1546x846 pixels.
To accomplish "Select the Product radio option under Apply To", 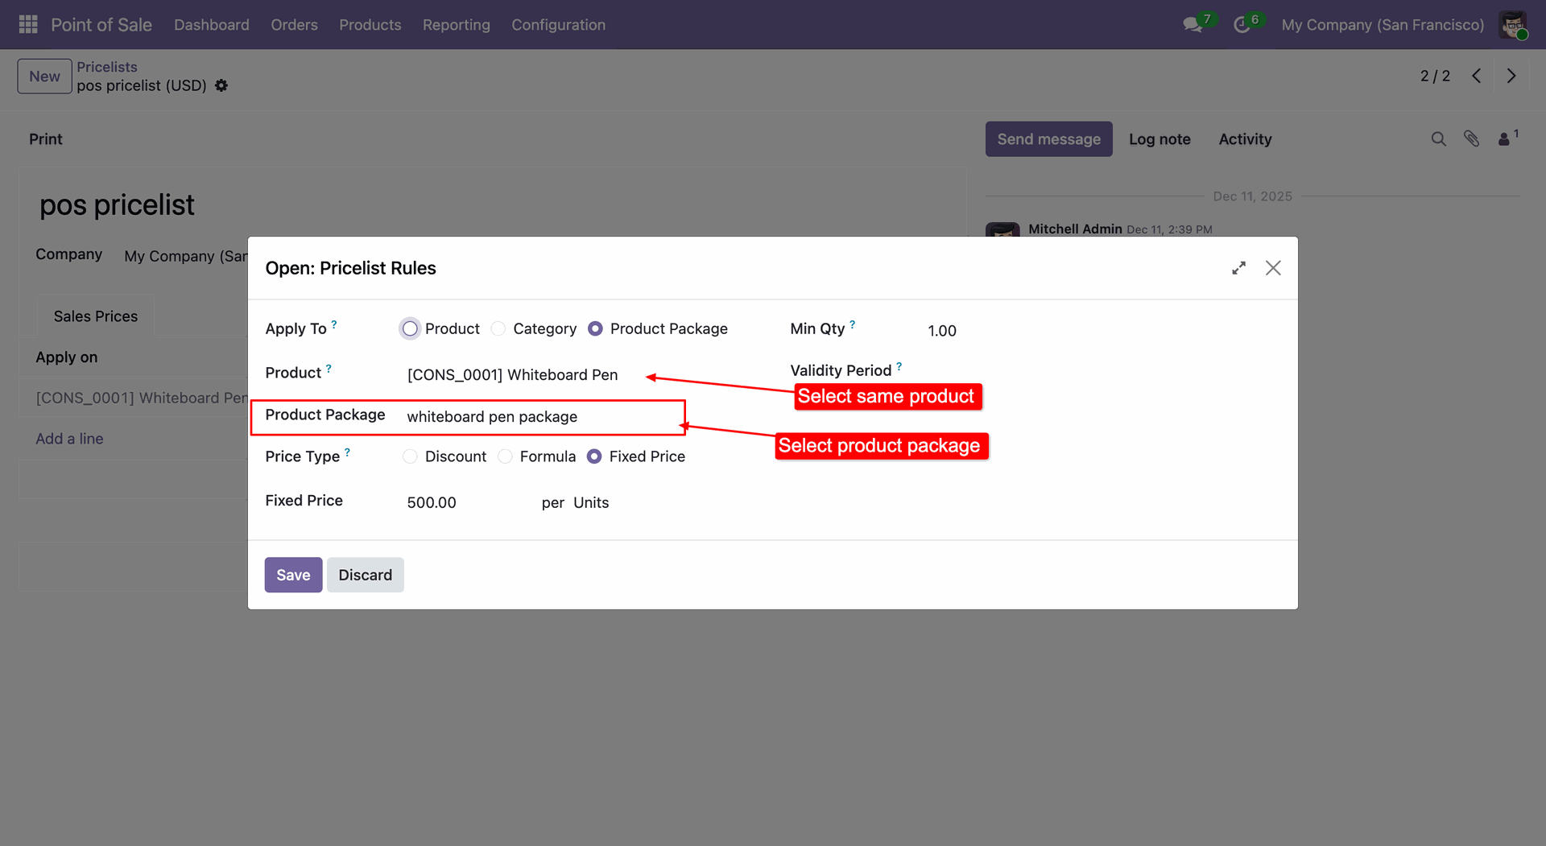I will pyautogui.click(x=411, y=328).
